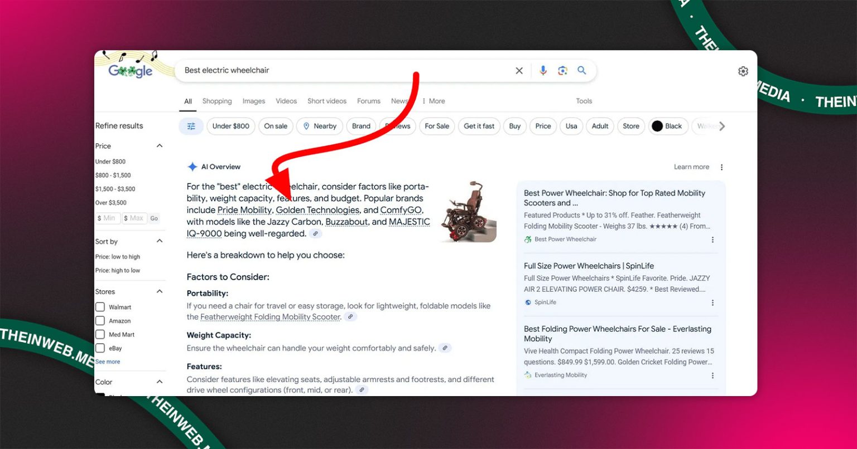Check the eBay store checkbox
Viewport: 857px width, 449px height.
click(x=100, y=348)
